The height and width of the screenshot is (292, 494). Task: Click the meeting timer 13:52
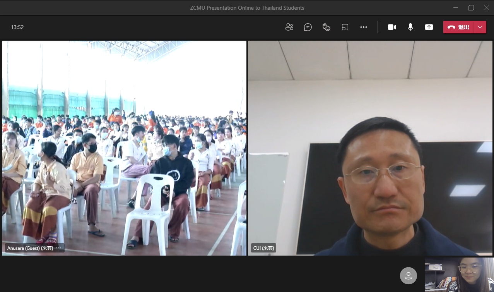click(x=17, y=27)
